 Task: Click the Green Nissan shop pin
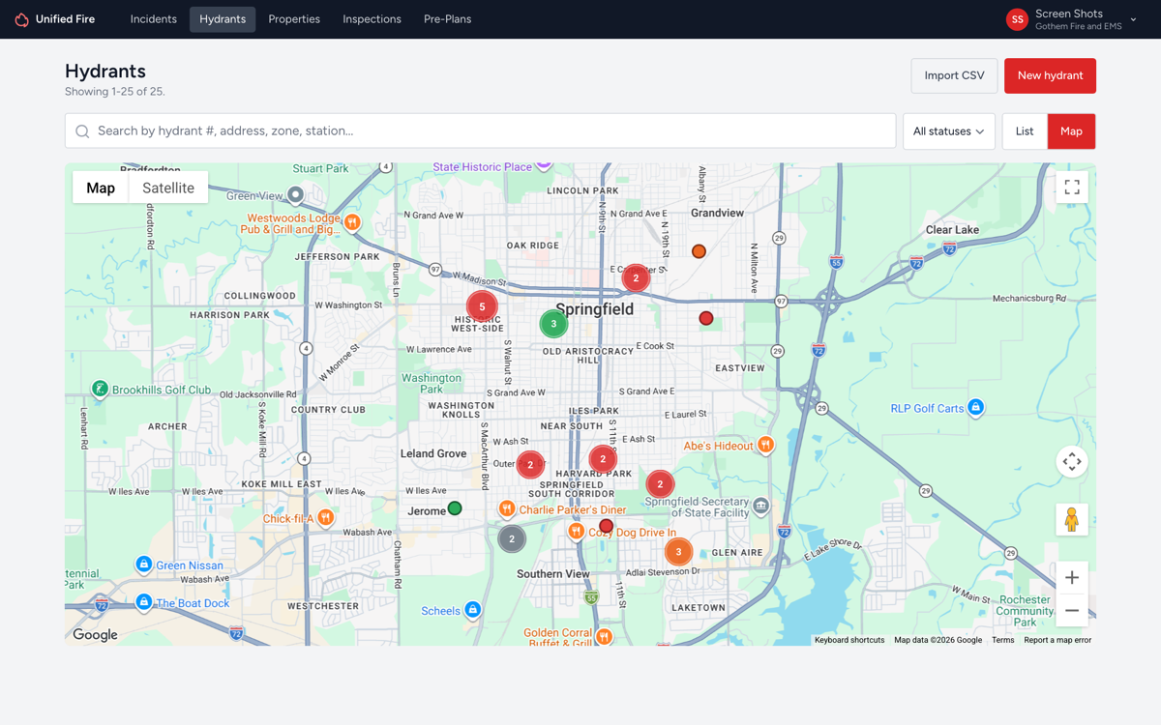click(143, 565)
